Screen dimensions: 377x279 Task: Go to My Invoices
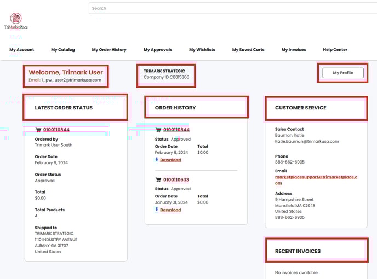point(294,50)
